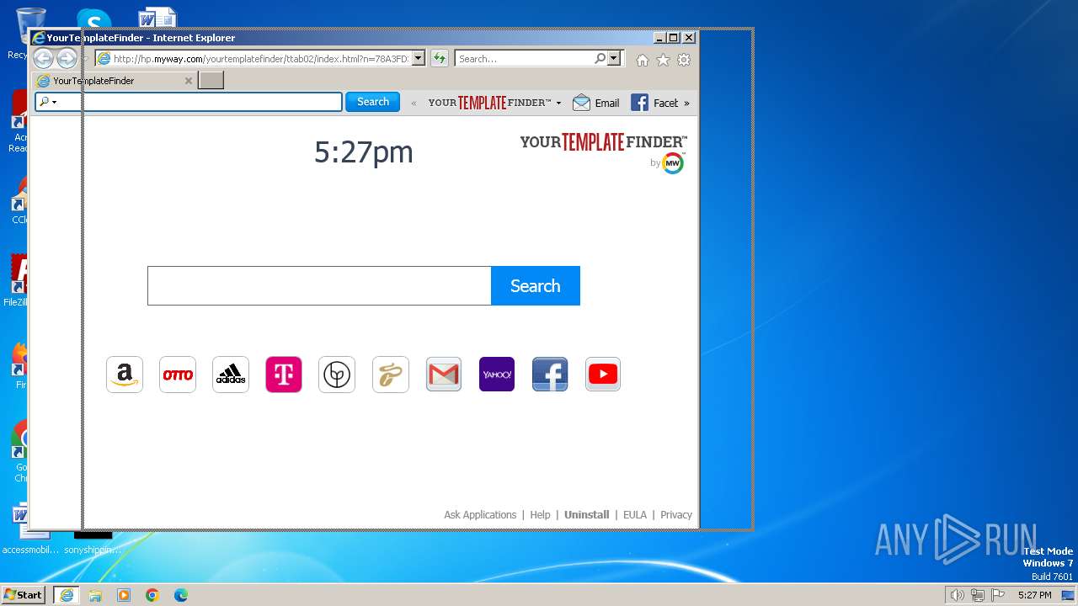
Task: Expand the toolbar search-type magnifier dropdown
Action: (x=48, y=102)
